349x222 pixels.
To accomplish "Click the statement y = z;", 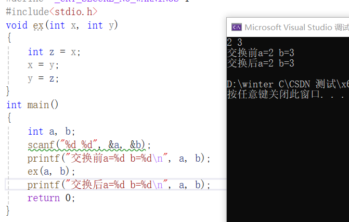I will click(43, 79).
